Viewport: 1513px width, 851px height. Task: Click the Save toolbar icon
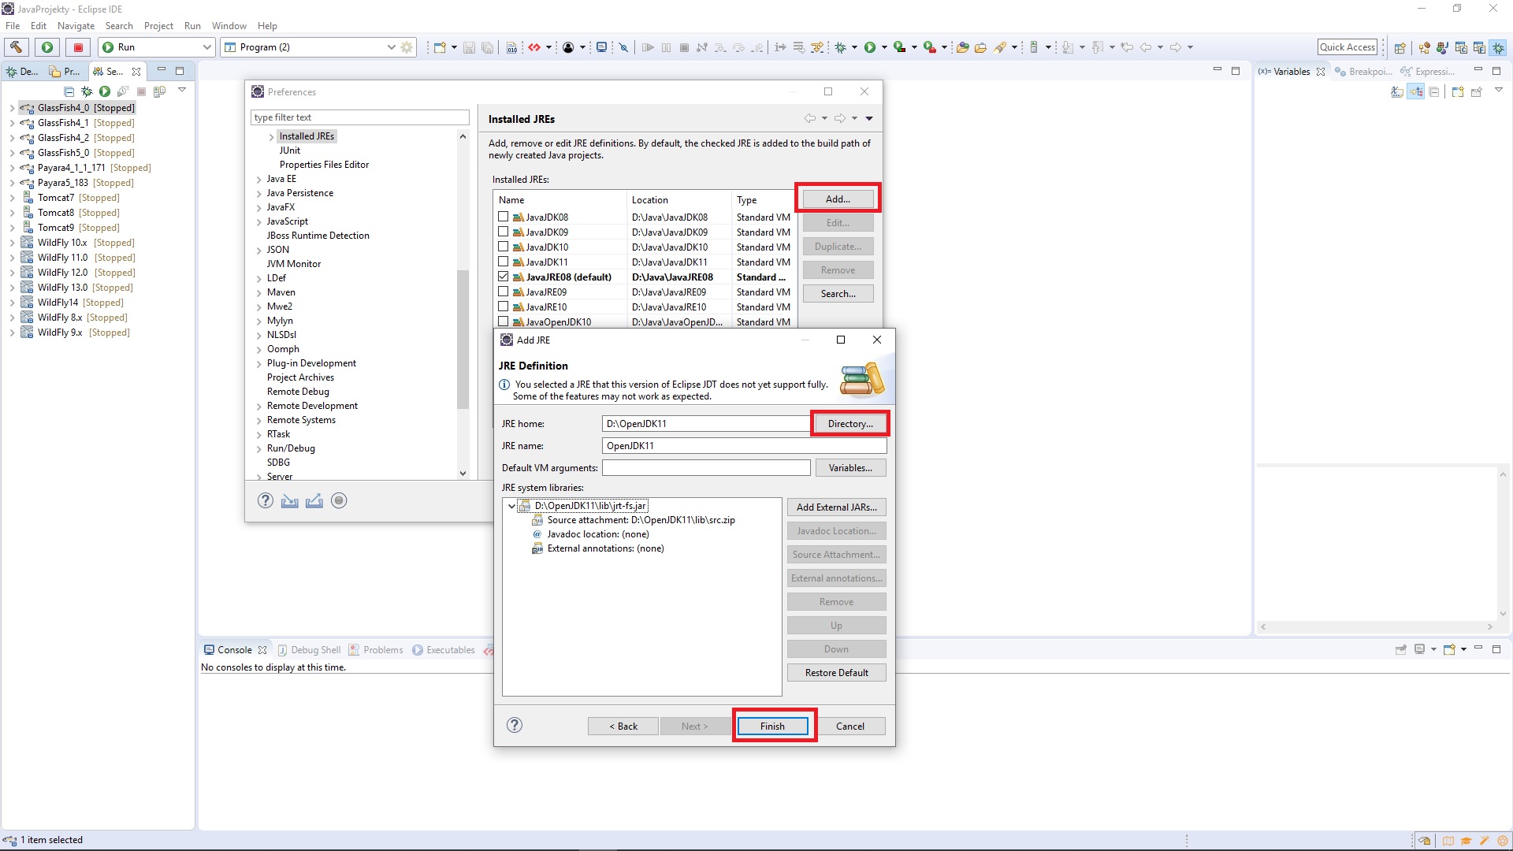469,46
